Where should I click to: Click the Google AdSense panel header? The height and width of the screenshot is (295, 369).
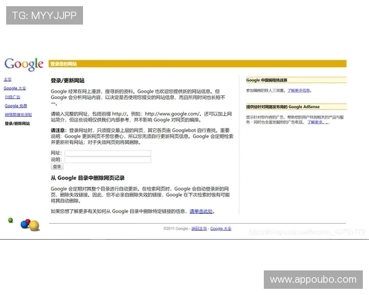click(x=296, y=106)
